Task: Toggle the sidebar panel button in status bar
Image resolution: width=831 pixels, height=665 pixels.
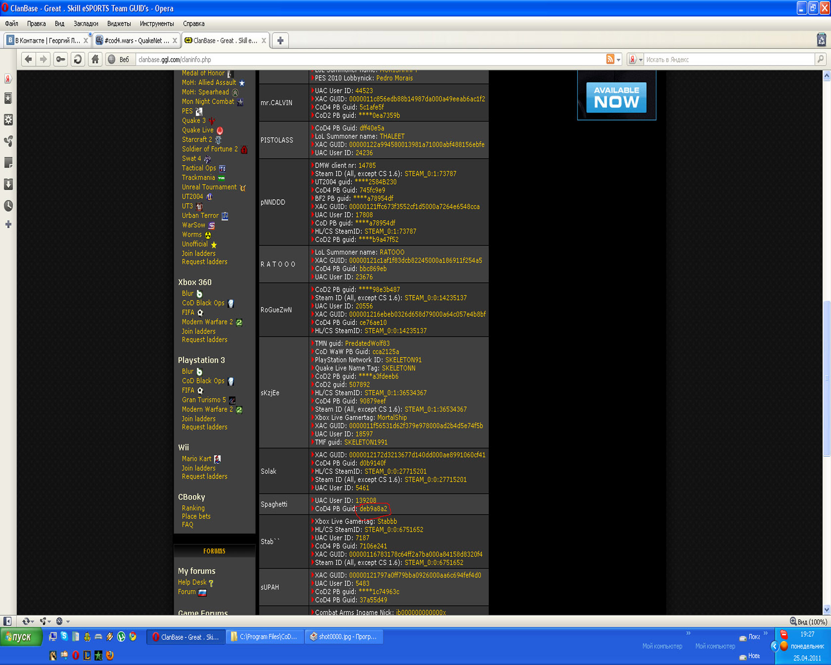Action: [7, 621]
